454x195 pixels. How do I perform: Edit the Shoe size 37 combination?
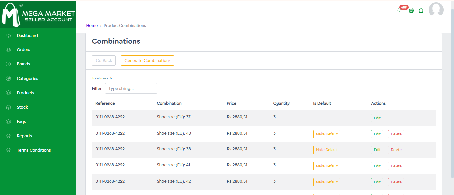tap(377, 118)
